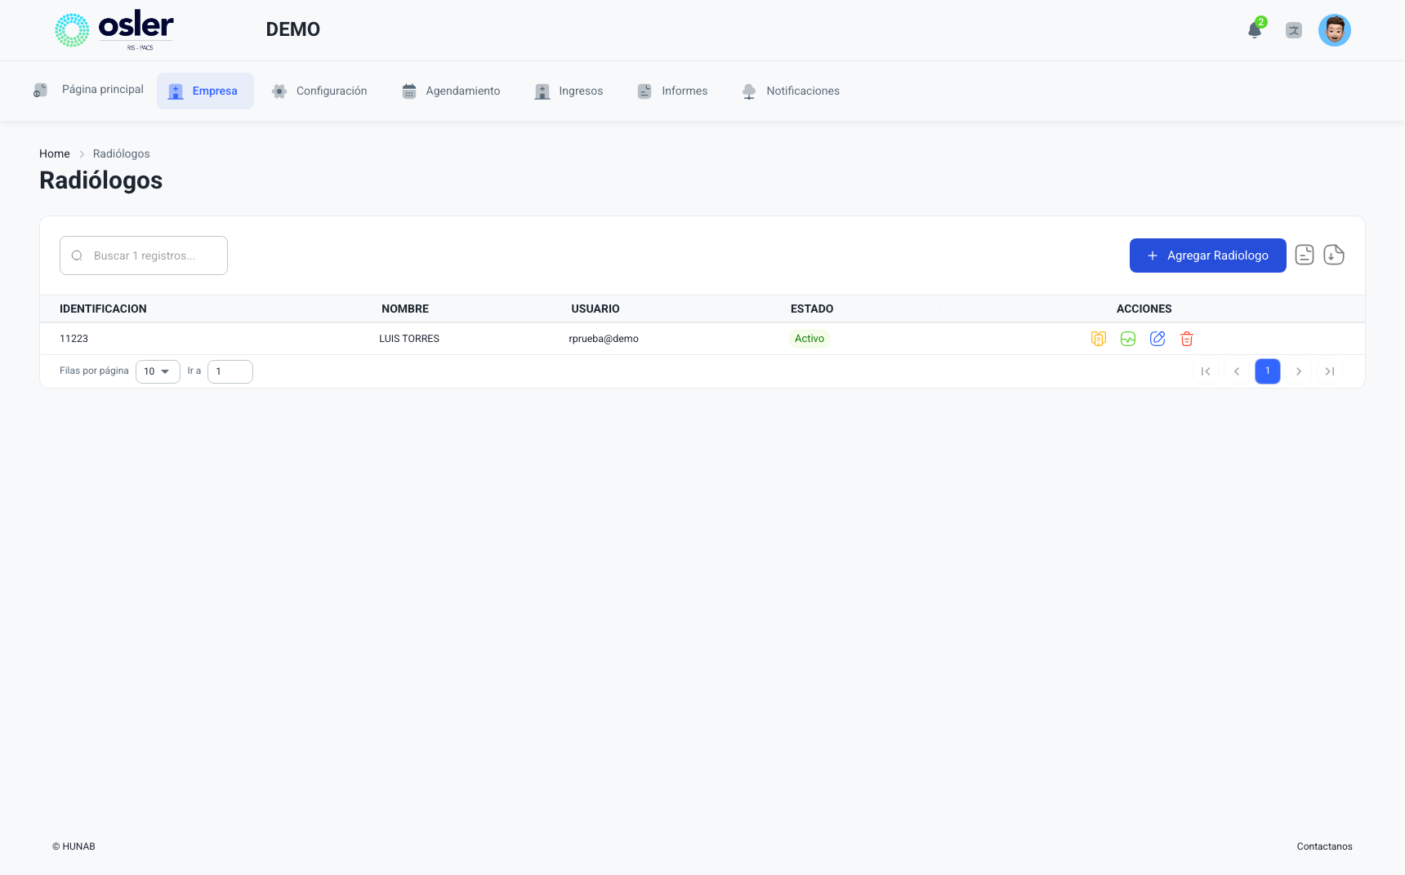Screen dimensions: 1405x875
Task: Click the blue edit pencil for LUIS TORRES
Action: click(x=1157, y=339)
